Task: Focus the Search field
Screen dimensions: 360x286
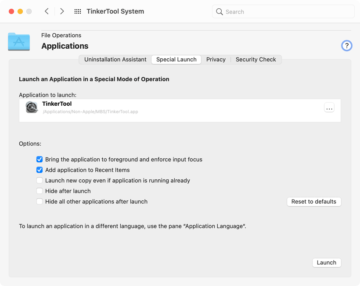Action: [x=283, y=12]
